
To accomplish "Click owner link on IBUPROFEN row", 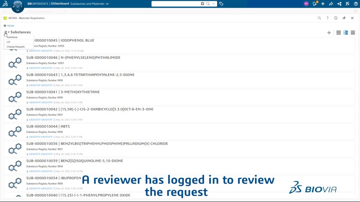I will [40, 189].
